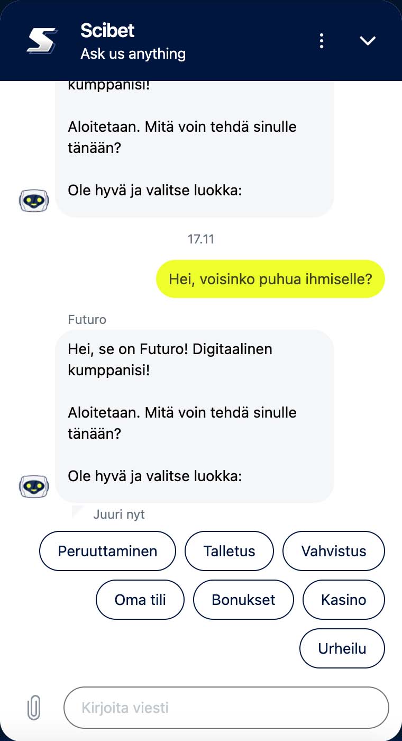402x741 pixels.
Task: Select the Oma tili option
Action: (x=140, y=600)
